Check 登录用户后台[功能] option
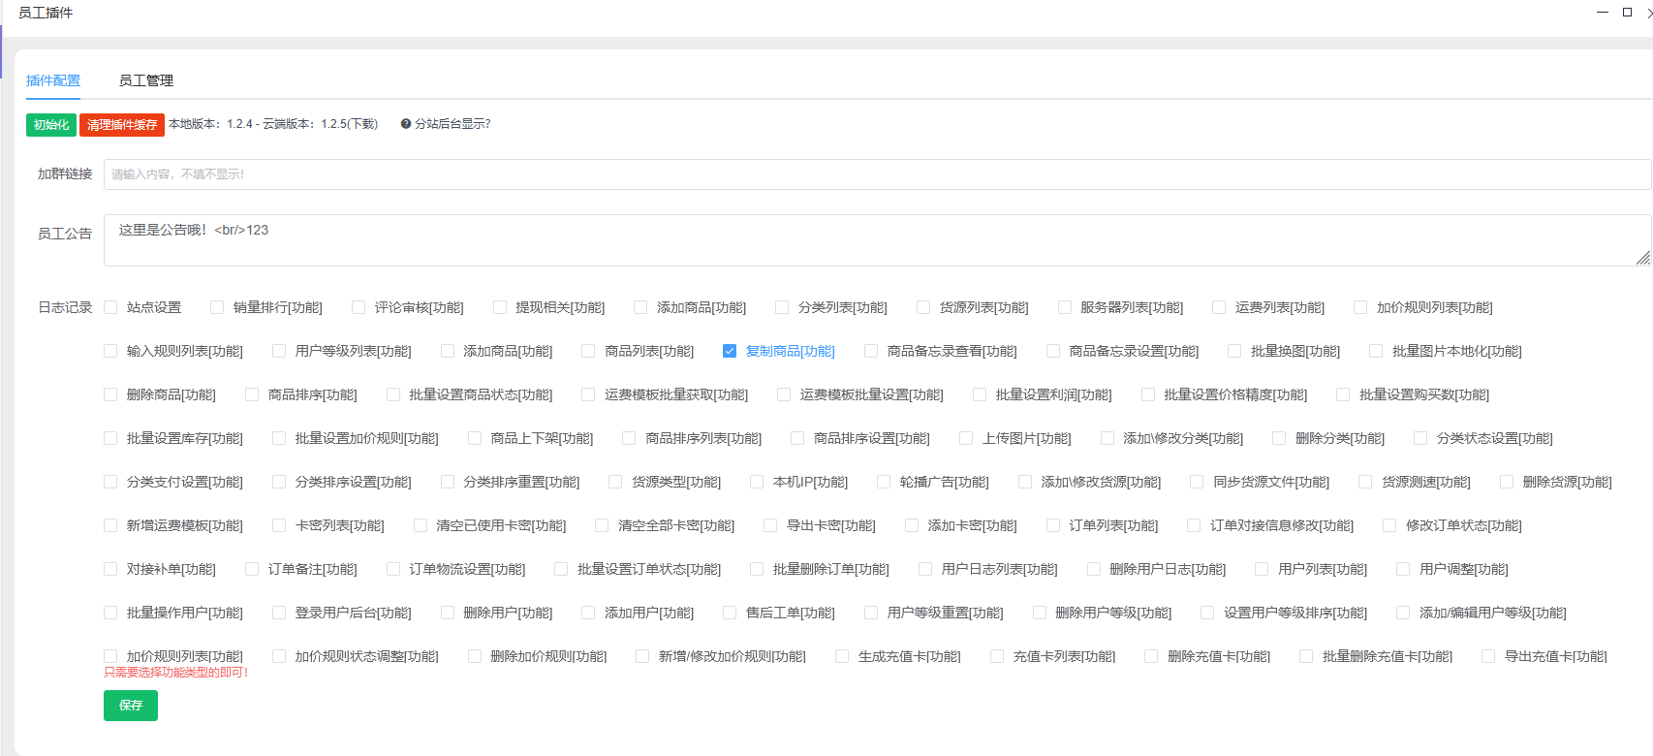Image resolution: width=1653 pixels, height=756 pixels. [279, 613]
